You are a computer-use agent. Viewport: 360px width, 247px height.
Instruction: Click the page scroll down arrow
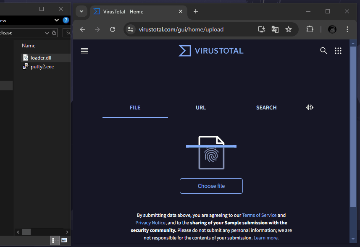click(353, 239)
